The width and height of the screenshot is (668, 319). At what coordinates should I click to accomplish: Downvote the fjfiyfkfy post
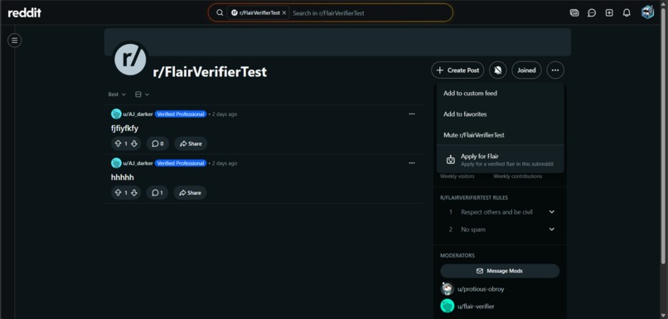point(134,143)
